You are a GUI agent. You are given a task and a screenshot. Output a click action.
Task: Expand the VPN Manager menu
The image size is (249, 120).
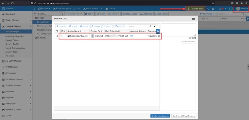[16, 67]
